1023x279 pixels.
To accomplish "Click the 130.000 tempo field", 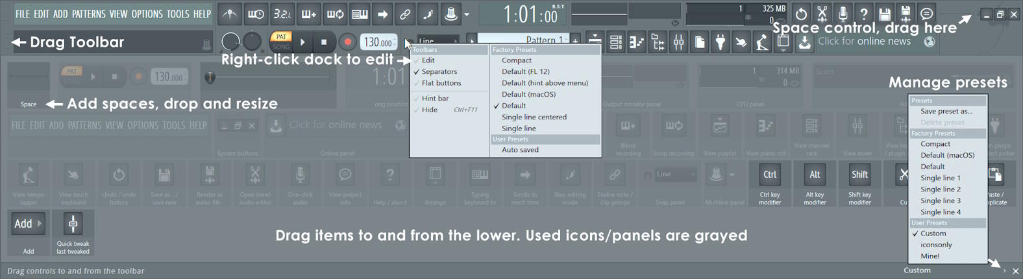I will point(377,42).
